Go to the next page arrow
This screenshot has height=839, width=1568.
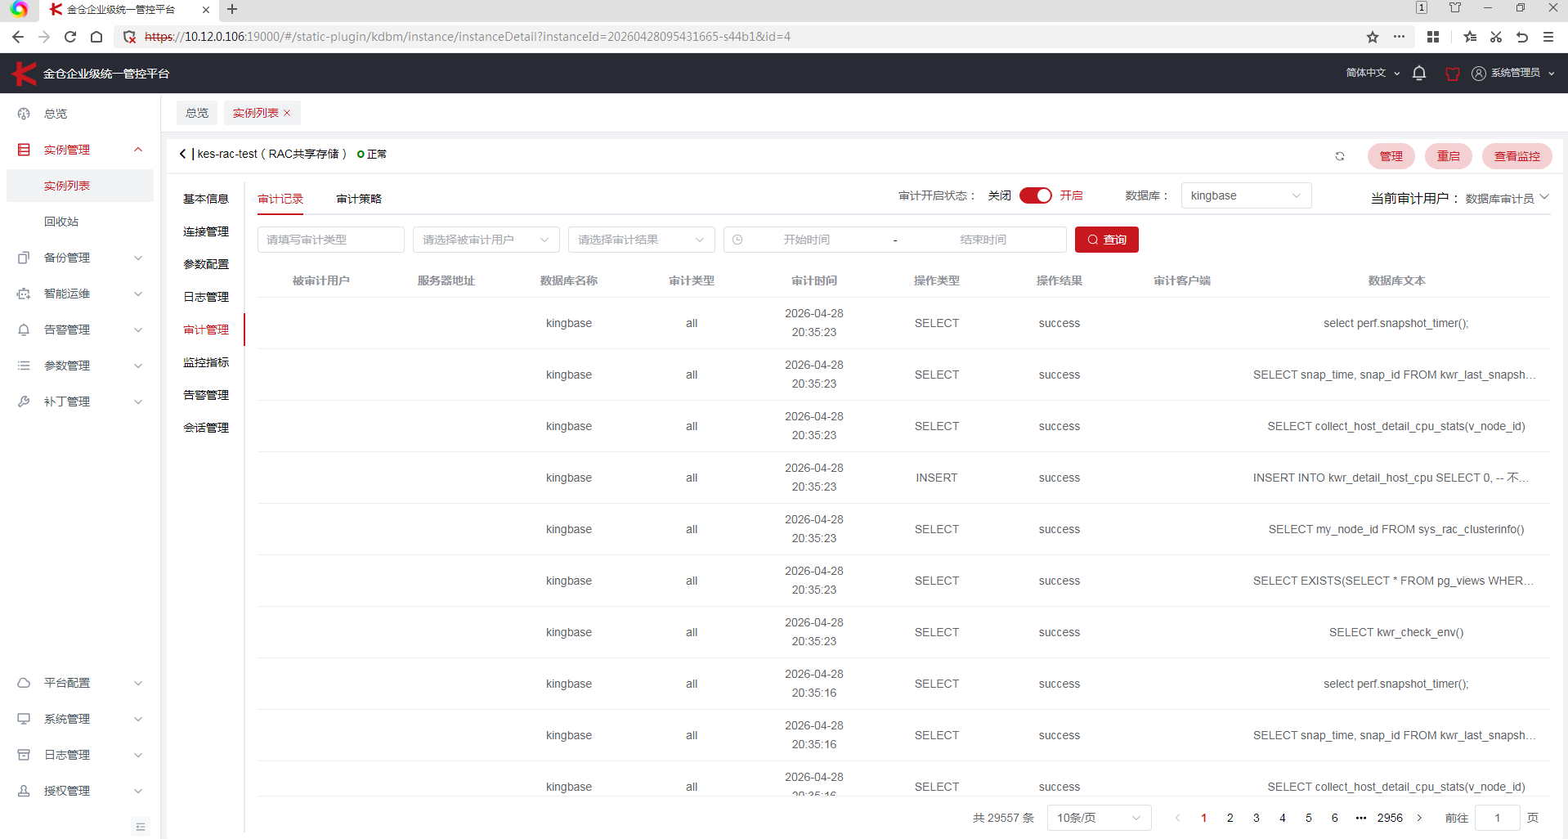pyautogui.click(x=1420, y=818)
